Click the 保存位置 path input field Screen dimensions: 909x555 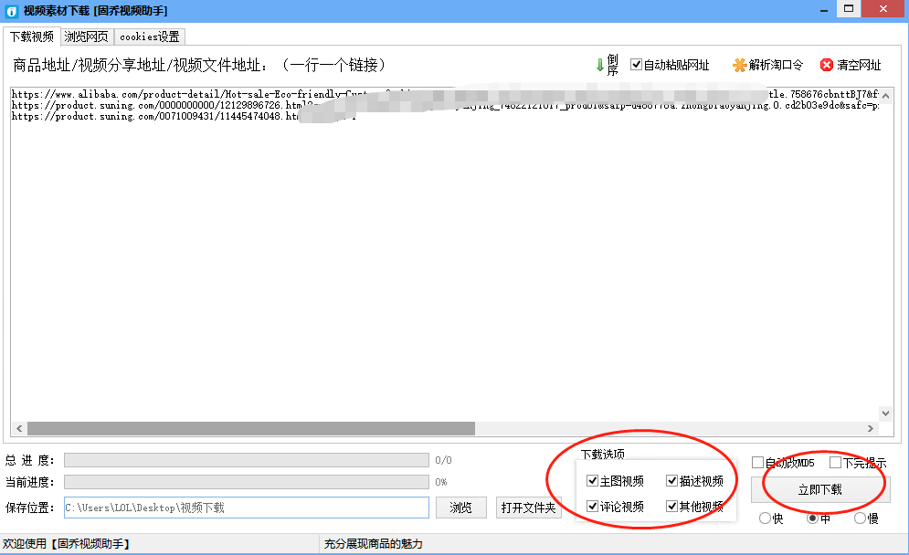[x=245, y=508]
